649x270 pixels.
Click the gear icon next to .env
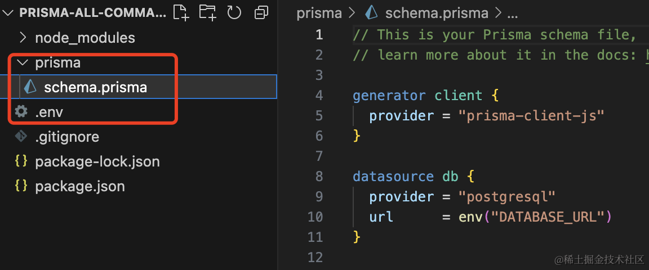tap(21, 112)
